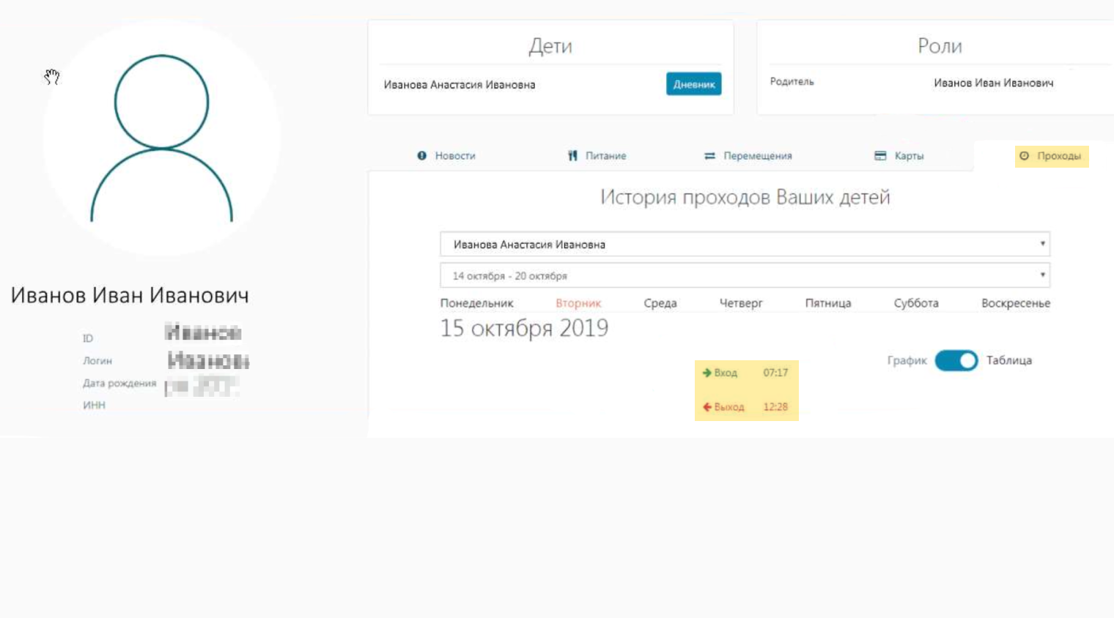Click the entry time 07:17
The width and height of the screenshot is (1114, 618).
pos(775,373)
